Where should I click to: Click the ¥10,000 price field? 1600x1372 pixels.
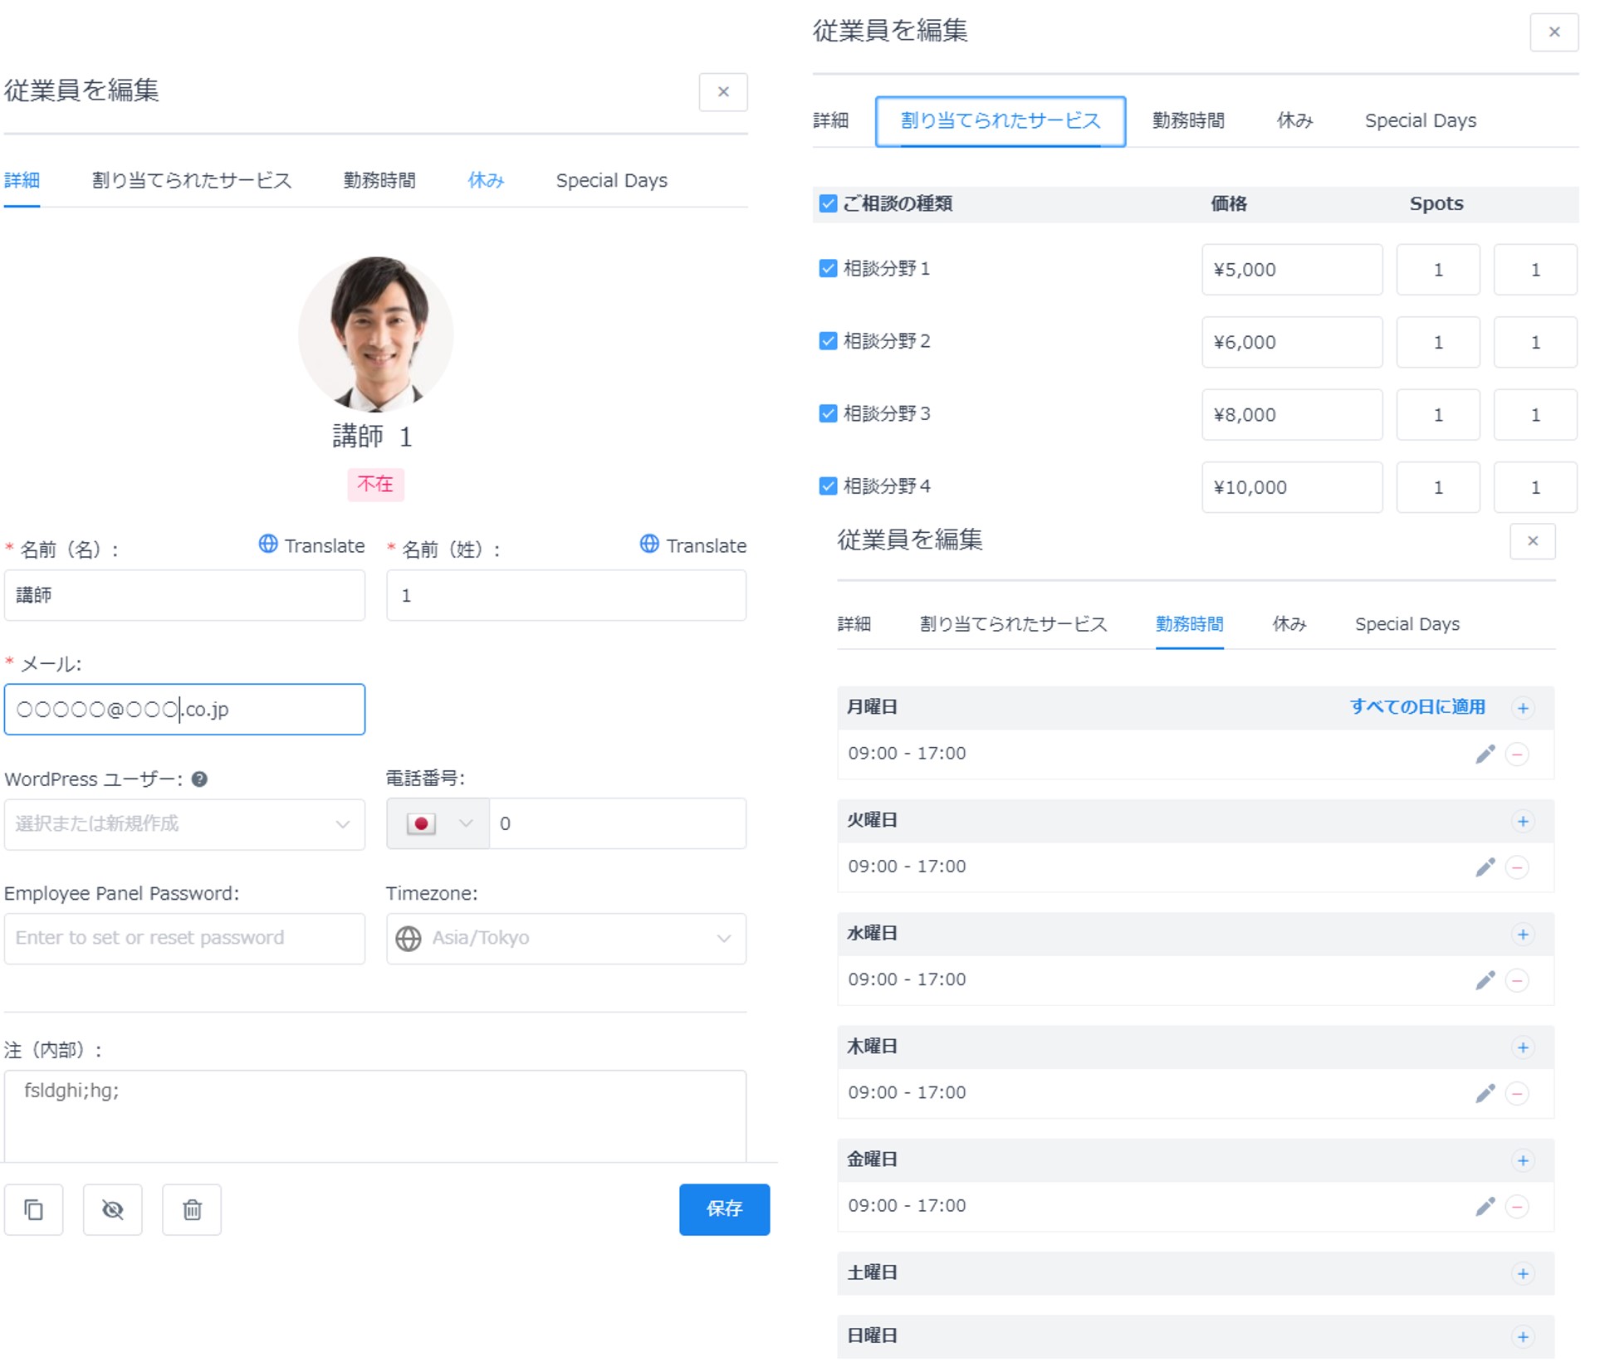pos(1291,487)
